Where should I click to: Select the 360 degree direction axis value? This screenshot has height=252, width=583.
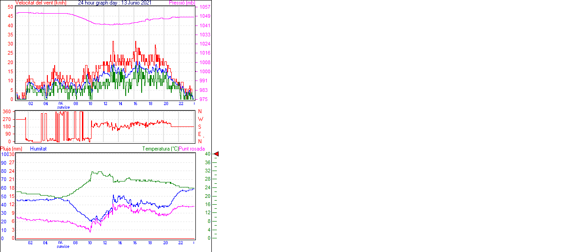[x=7, y=111]
